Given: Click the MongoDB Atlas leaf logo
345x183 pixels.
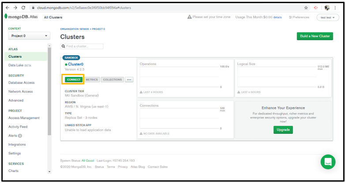Looking at the screenshot, I should [6, 17].
